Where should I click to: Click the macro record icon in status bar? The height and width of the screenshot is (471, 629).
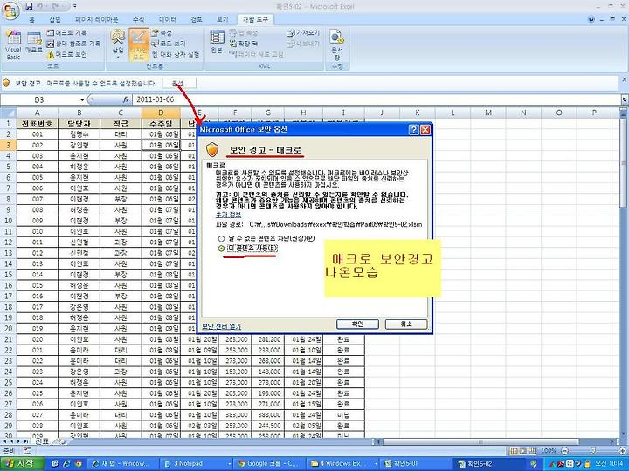[x=27, y=451]
